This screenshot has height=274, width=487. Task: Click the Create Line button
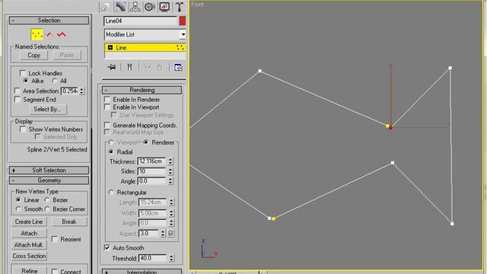[29, 221]
